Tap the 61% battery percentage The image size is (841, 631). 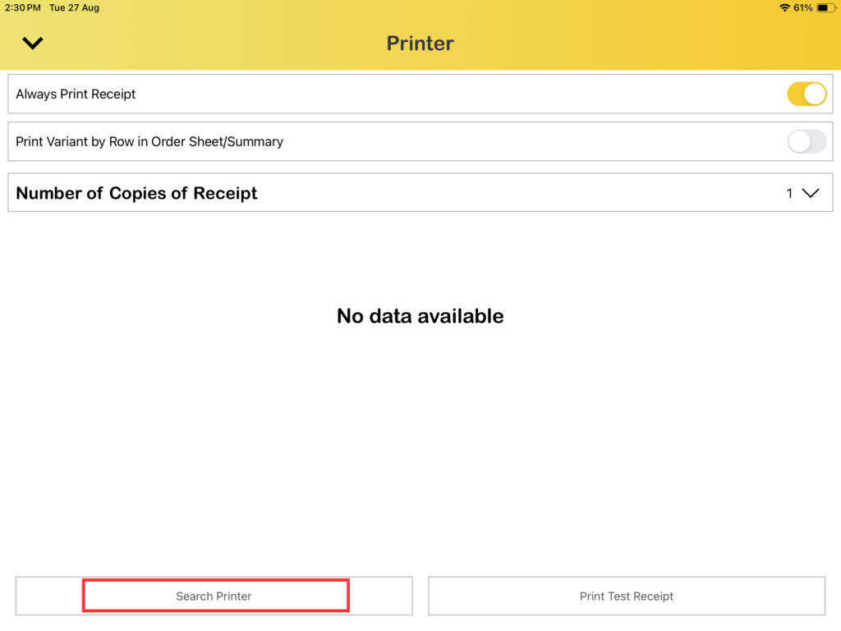[x=803, y=7]
